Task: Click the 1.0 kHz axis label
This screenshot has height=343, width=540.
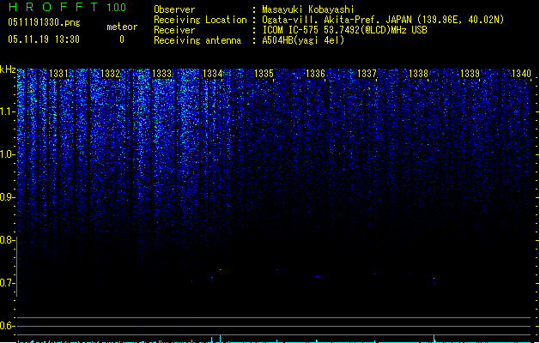Action: point(7,154)
